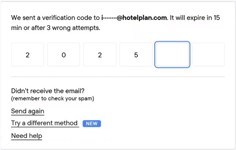Click the horizontal divider below code boxes
236x150 pixels.
pos(118,77)
